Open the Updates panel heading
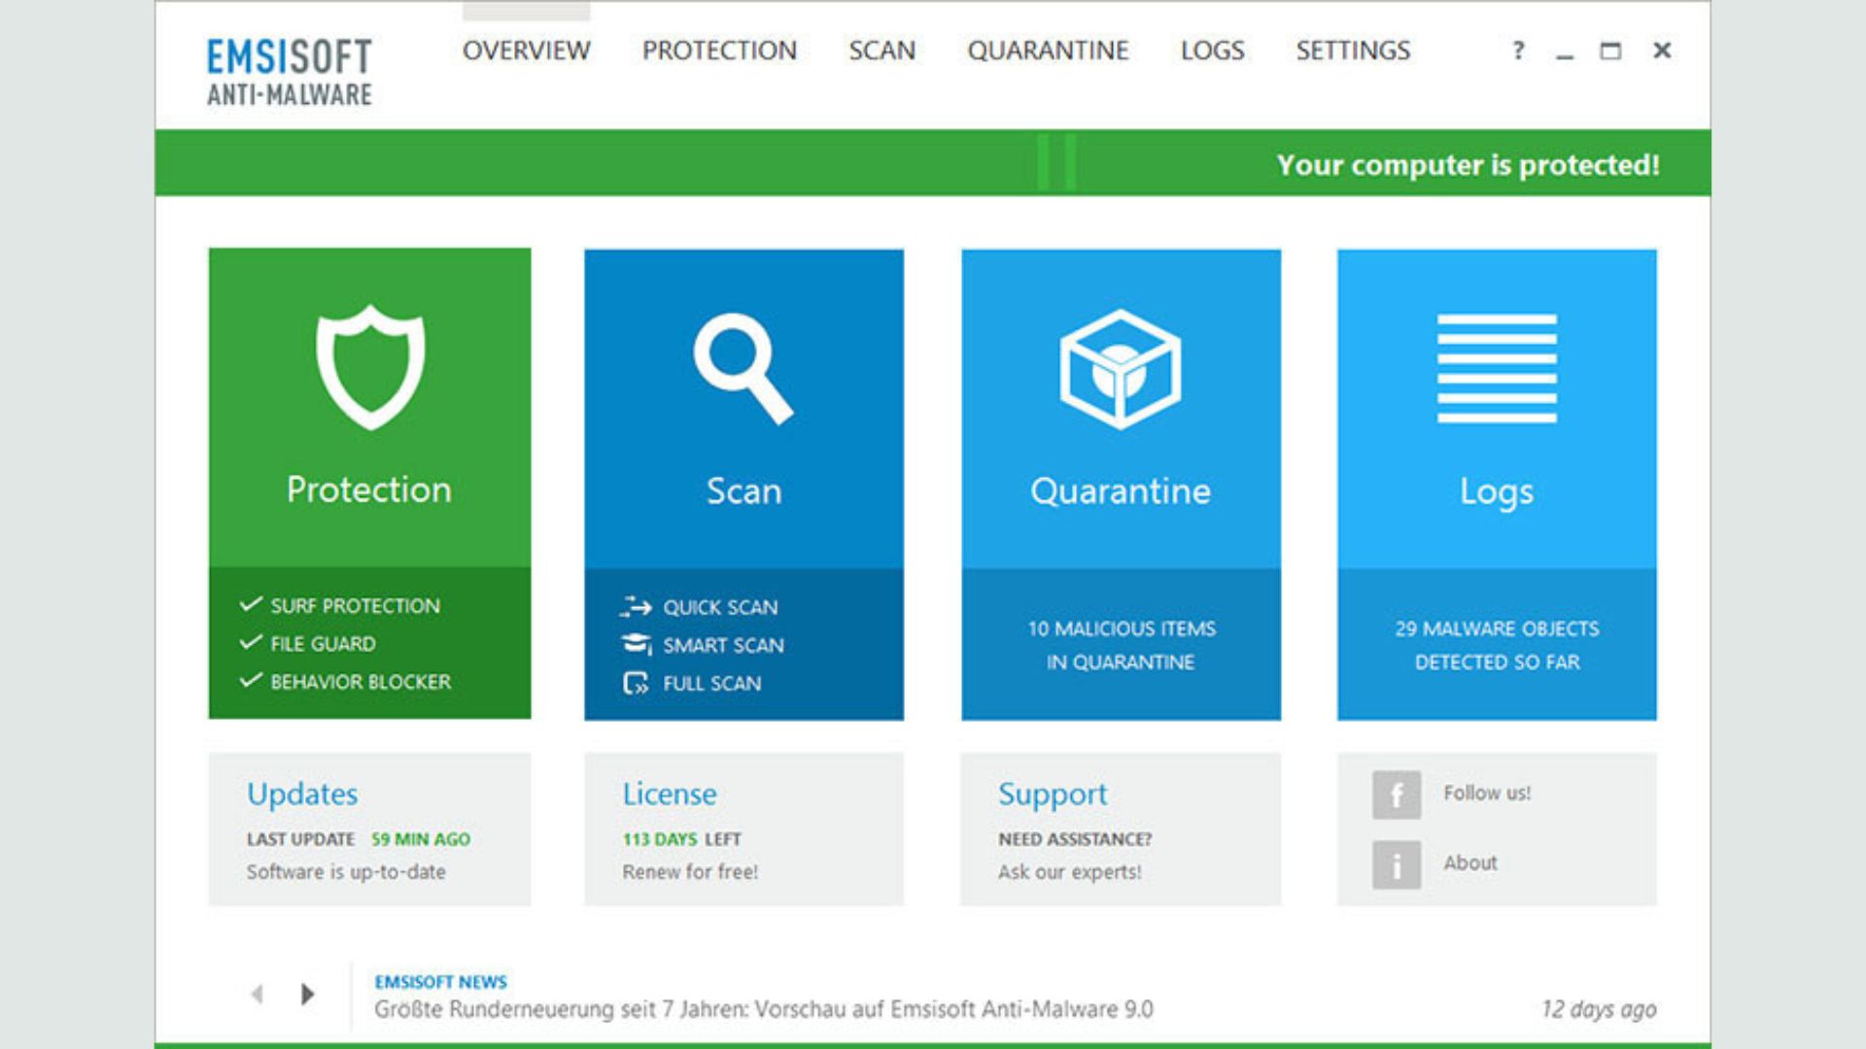 302,795
